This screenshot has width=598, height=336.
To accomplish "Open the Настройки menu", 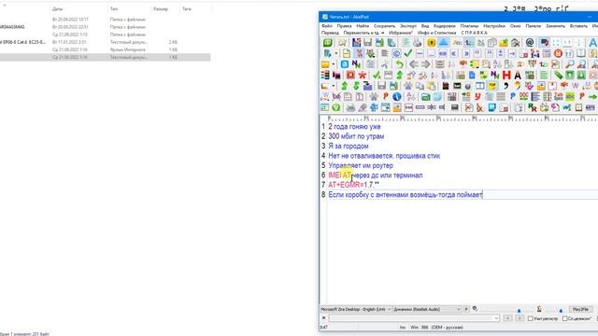I will [x=494, y=26].
